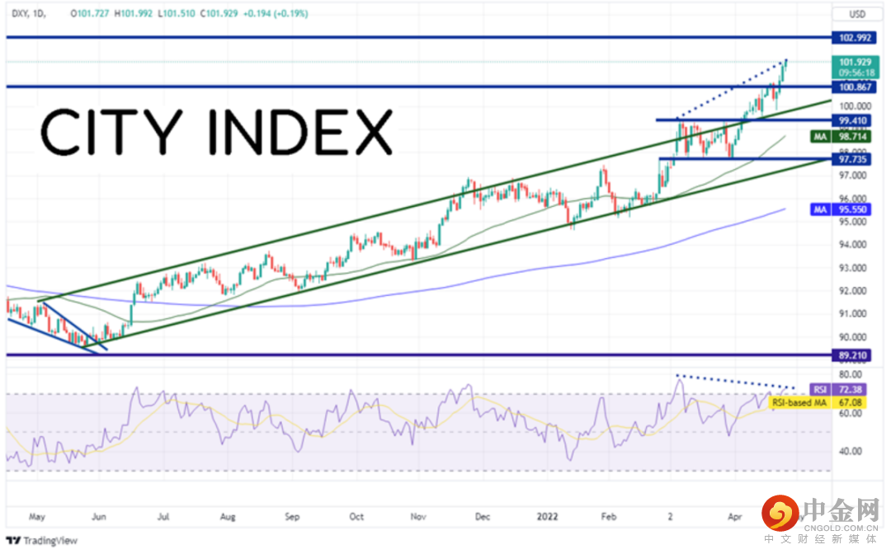891x554 pixels.
Task: Click the 2022 year label on time axis
Action: [x=547, y=517]
